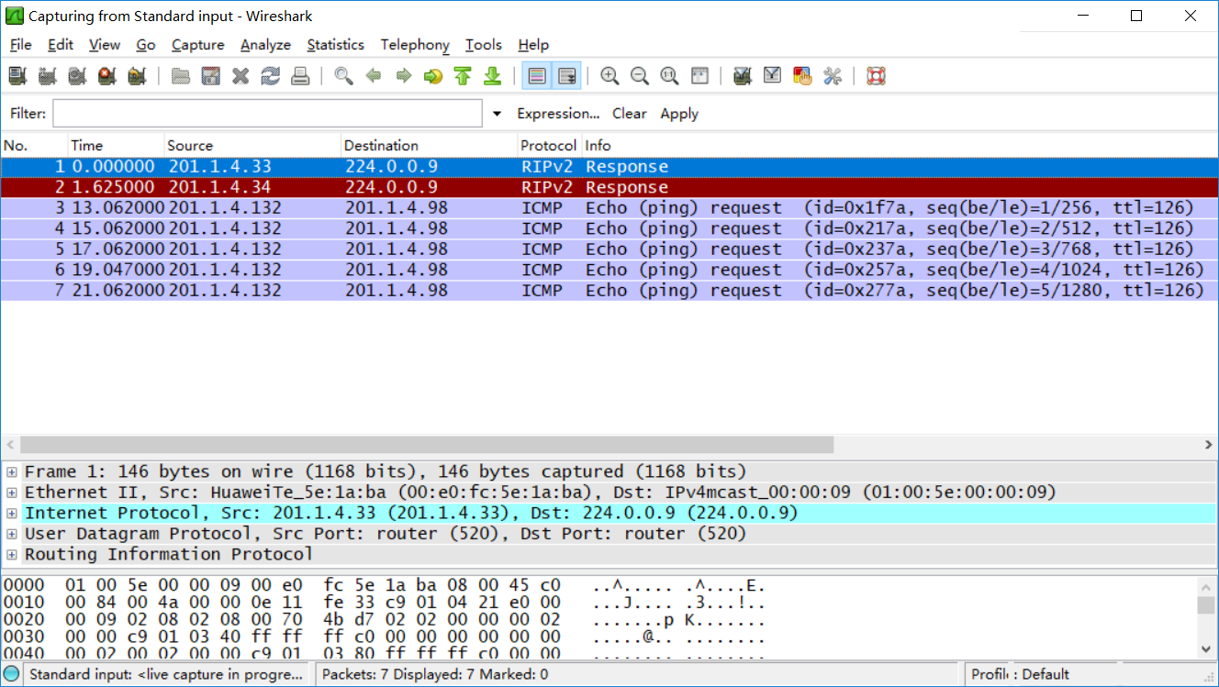Click the hex pane vertical scrollbar down arrow

click(1207, 648)
